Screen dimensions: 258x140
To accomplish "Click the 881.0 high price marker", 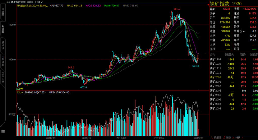I will 177,9.
